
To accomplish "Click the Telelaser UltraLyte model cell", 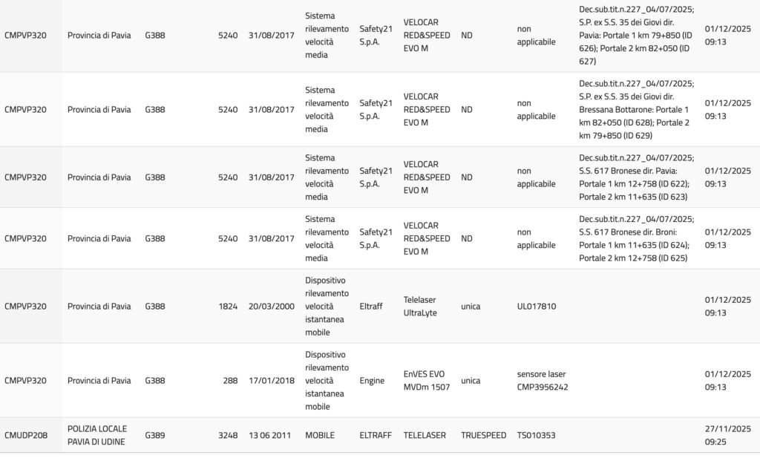I will pos(420,306).
